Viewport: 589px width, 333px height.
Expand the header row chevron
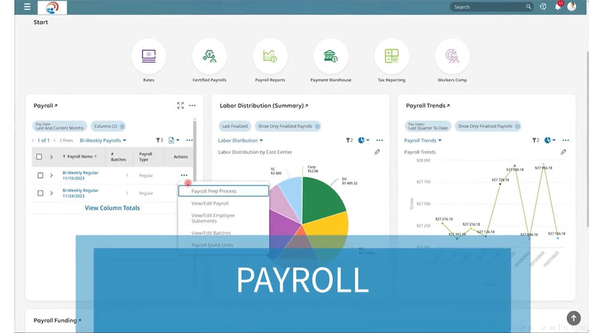click(51, 157)
